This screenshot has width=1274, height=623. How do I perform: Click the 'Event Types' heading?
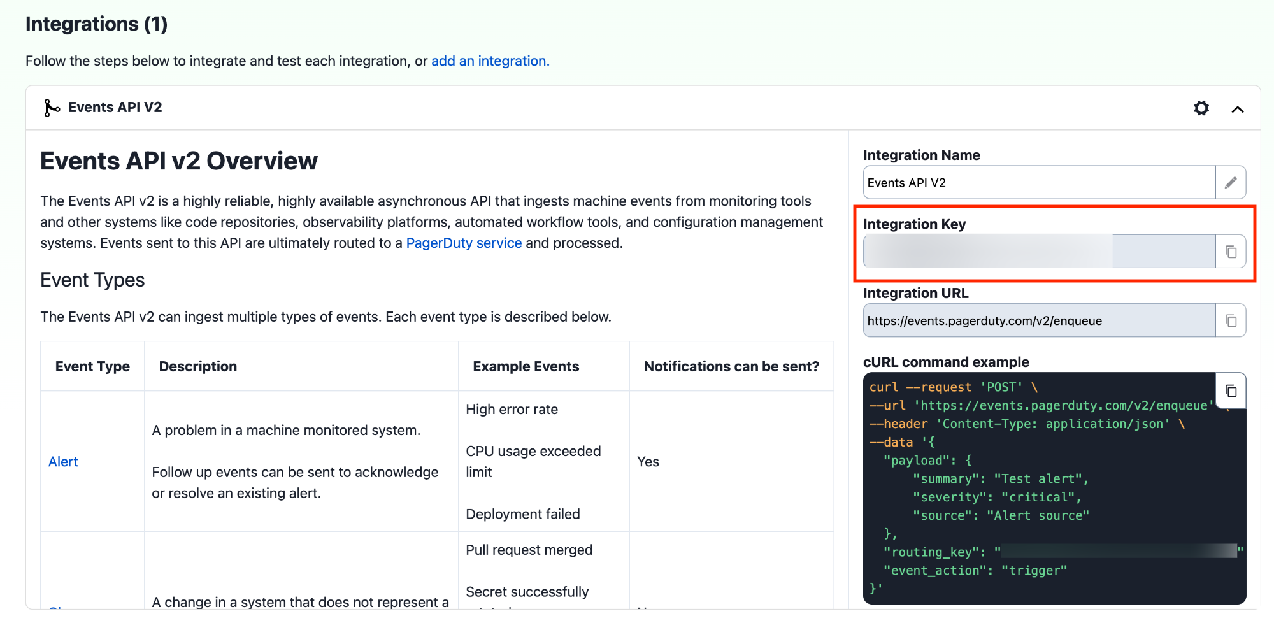click(92, 280)
